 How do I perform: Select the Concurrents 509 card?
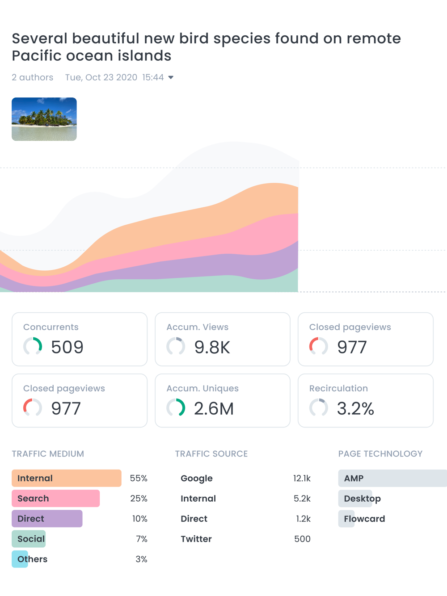[x=80, y=340]
